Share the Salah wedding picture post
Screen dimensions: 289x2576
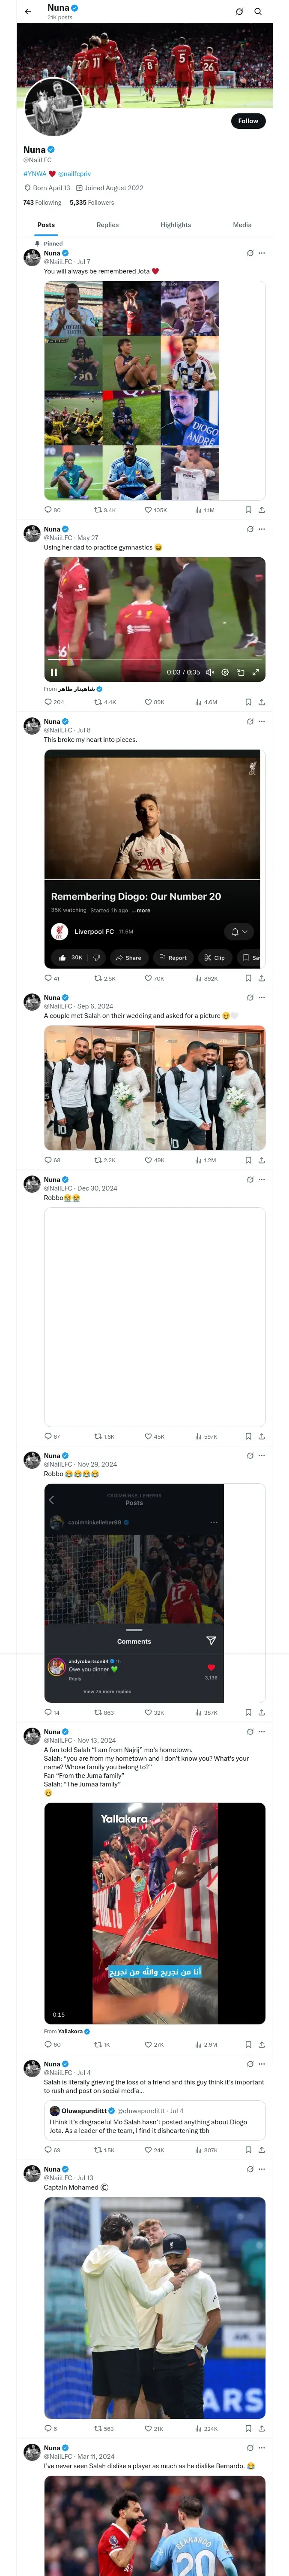(262, 1160)
